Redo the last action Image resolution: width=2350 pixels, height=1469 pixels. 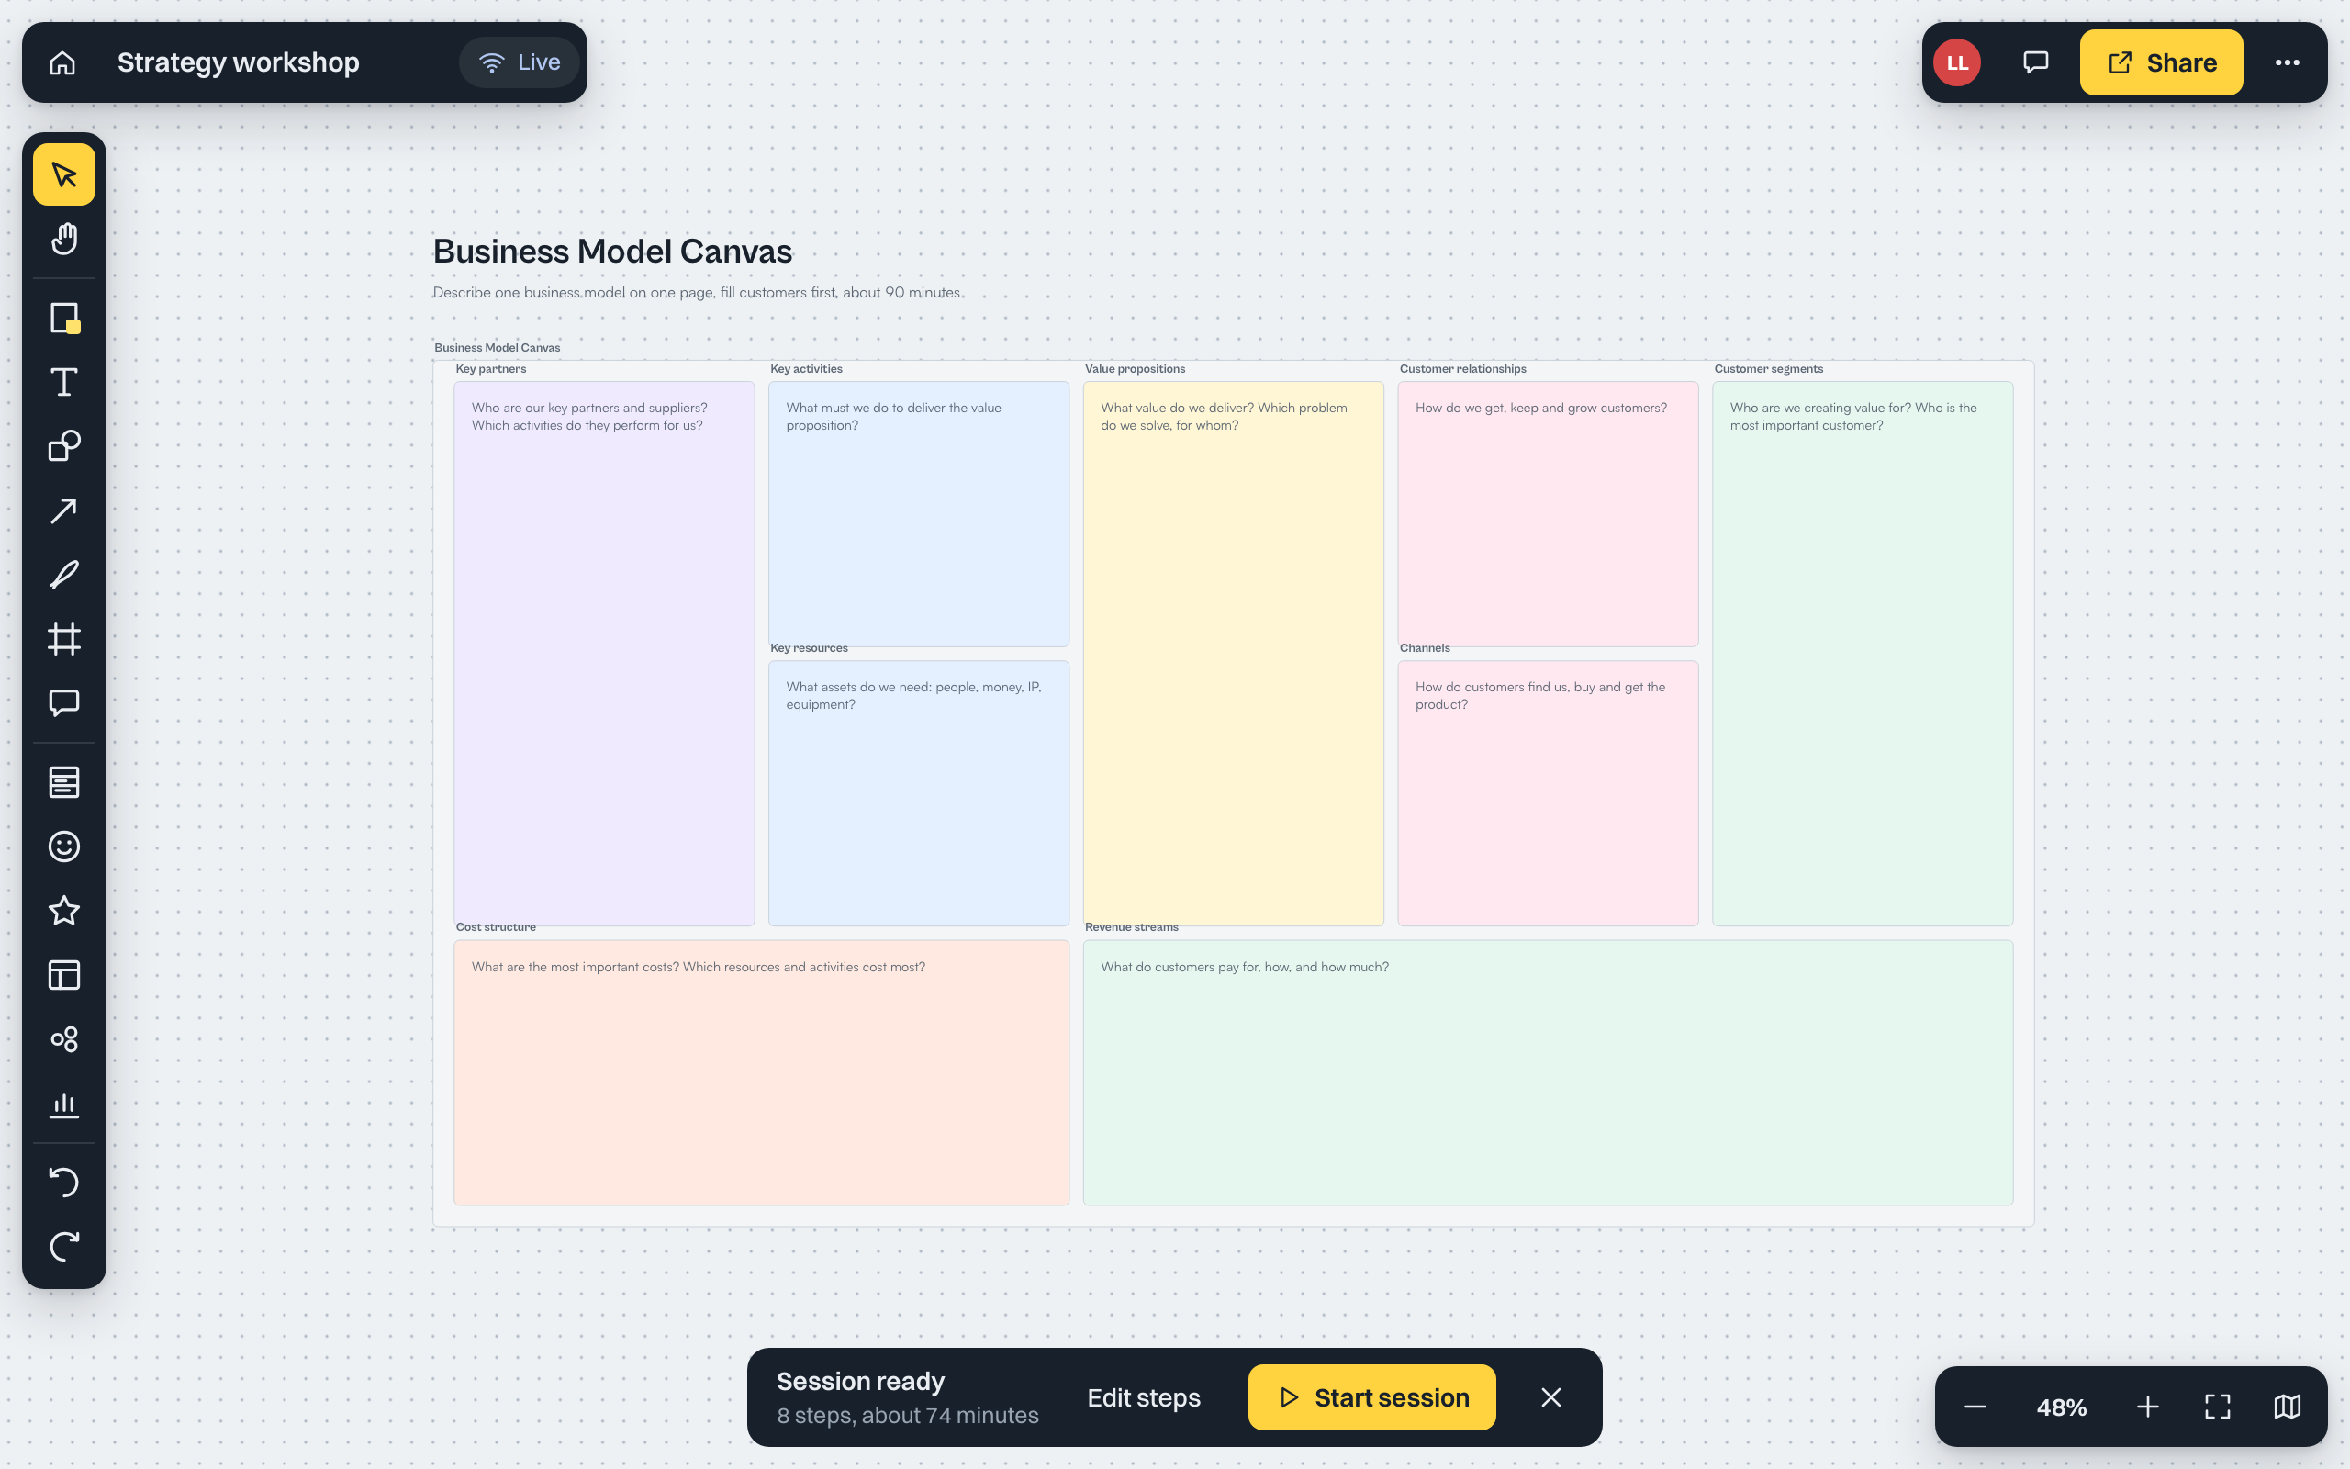click(64, 1247)
